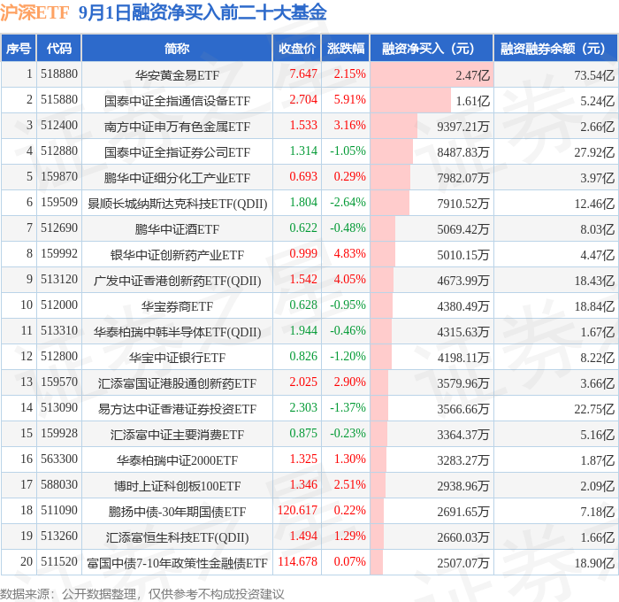The image size is (619, 602).
Task: Select 银华中证创新药产业ETF
Action: (177, 255)
